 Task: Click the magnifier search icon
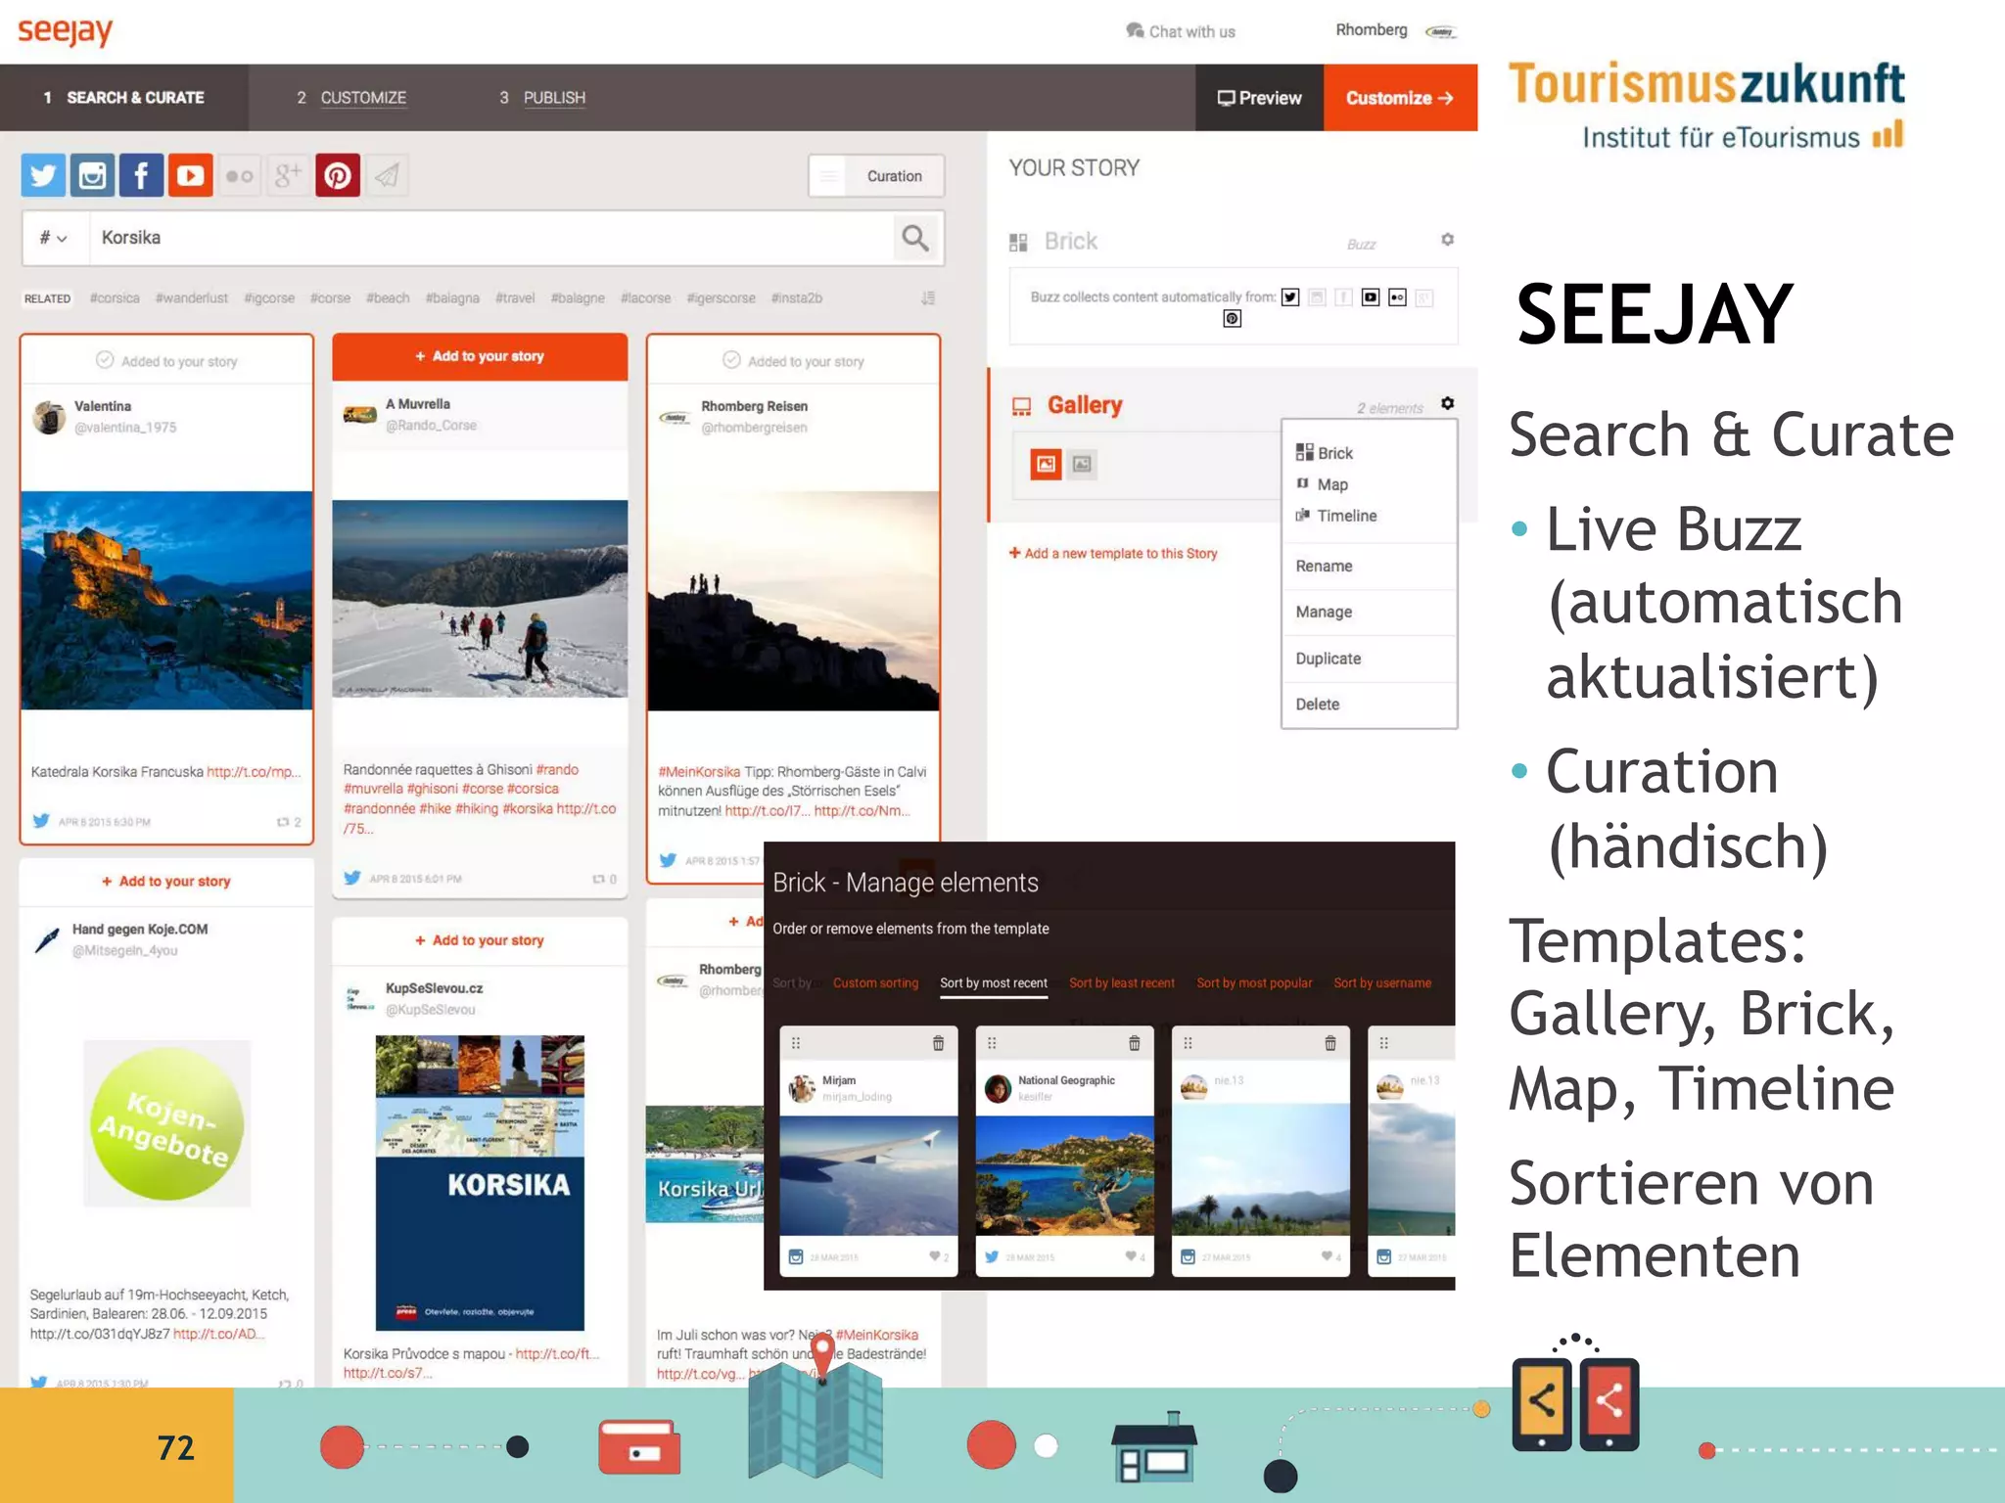[915, 238]
